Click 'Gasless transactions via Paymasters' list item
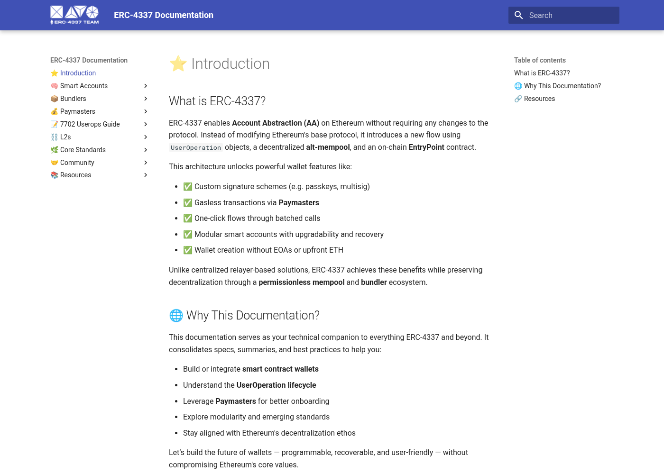 coord(251,202)
